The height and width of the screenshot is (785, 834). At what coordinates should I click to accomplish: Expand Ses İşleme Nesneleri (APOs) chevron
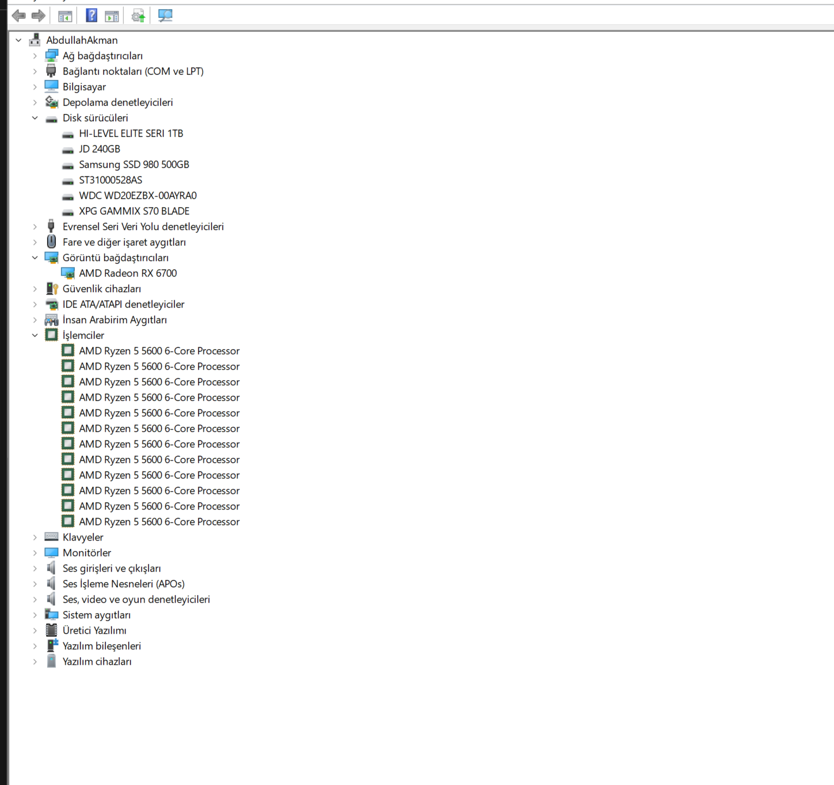(x=35, y=584)
